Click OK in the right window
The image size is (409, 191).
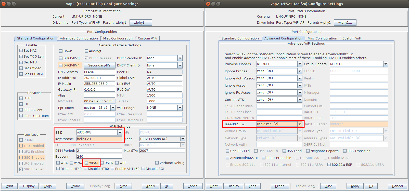tap(371, 186)
